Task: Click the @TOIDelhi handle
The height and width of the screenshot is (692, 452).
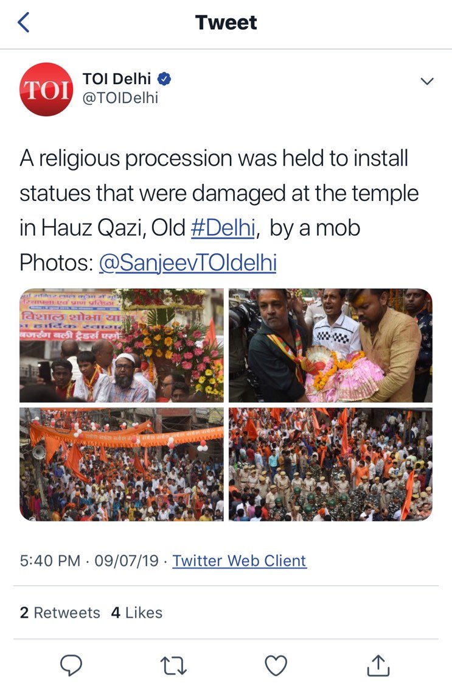Action: pos(120,98)
